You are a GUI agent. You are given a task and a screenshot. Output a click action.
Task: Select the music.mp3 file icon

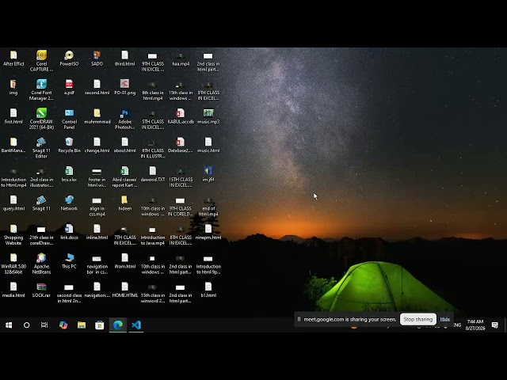(208, 116)
